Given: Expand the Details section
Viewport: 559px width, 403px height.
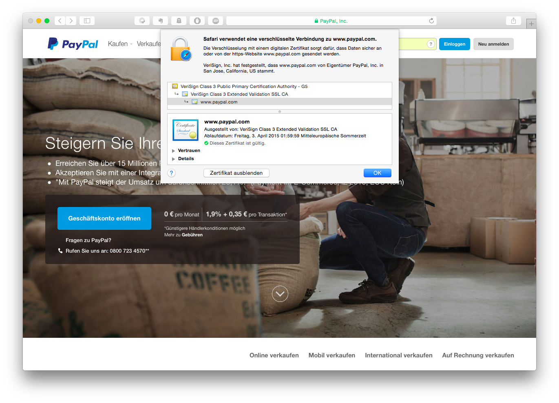Looking at the screenshot, I should point(174,159).
